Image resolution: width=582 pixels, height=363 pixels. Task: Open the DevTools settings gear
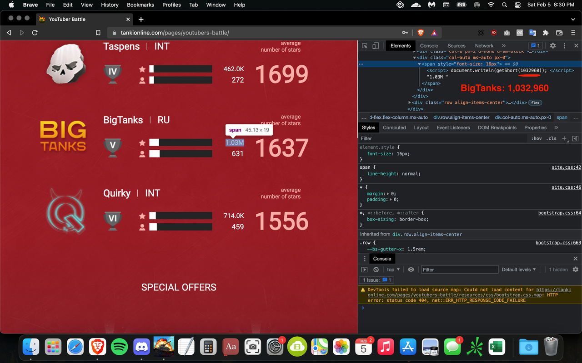(x=553, y=46)
